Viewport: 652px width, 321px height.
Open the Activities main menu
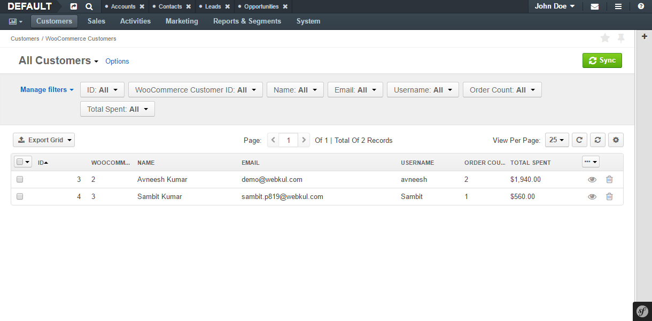135,21
